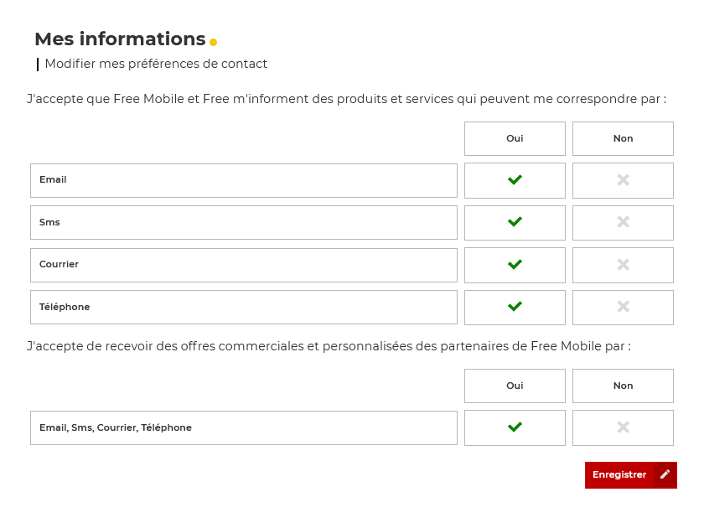The image size is (704, 523).
Task: Click the partners section Oui header
Action: point(515,386)
